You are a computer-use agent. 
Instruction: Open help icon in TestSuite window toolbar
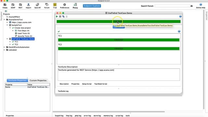click(180, 17)
